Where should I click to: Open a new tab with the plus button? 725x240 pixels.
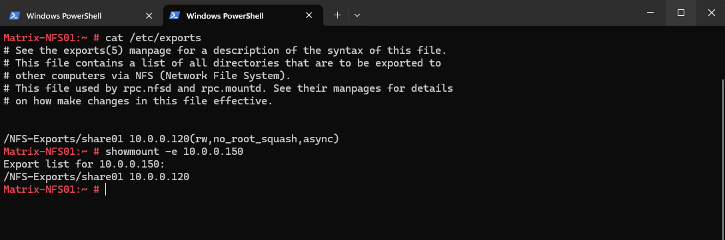338,15
